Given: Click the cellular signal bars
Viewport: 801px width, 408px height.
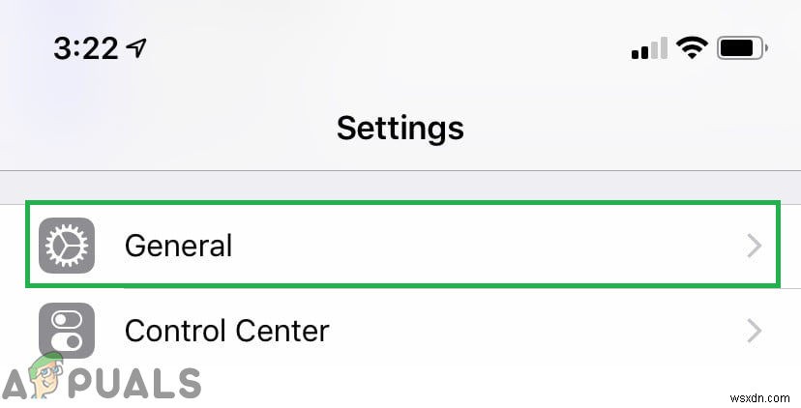Looking at the screenshot, I should tap(650, 47).
